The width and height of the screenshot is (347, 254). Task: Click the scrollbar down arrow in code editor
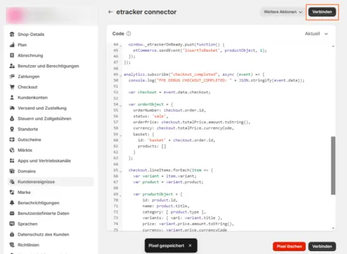(x=333, y=228)
